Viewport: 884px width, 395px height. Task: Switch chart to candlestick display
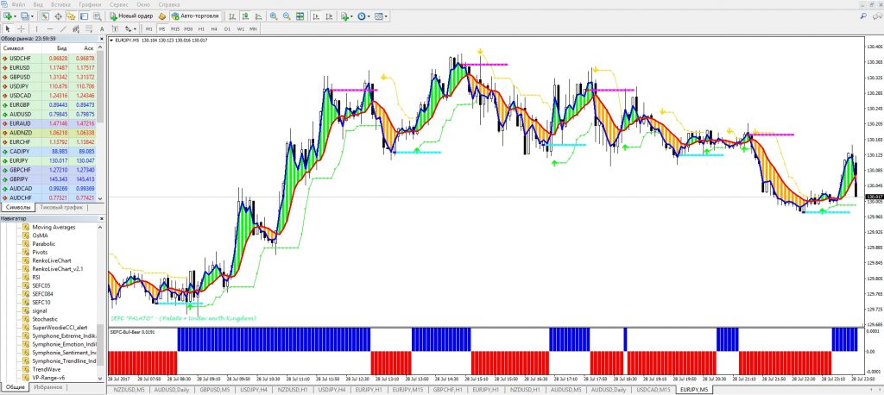pos(244,16)
